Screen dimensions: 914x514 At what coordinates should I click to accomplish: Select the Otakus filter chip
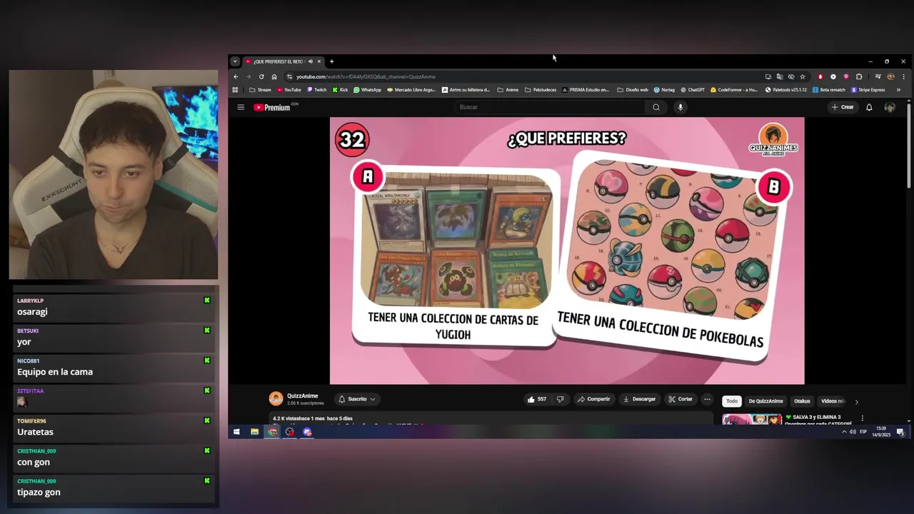[802, 401]
